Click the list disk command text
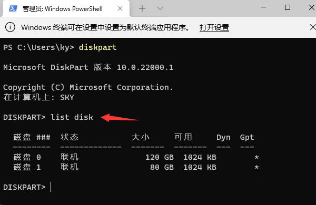 coord(72,117)
